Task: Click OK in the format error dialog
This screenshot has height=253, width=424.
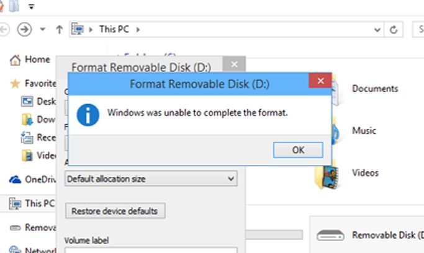Action: (298, 150)
